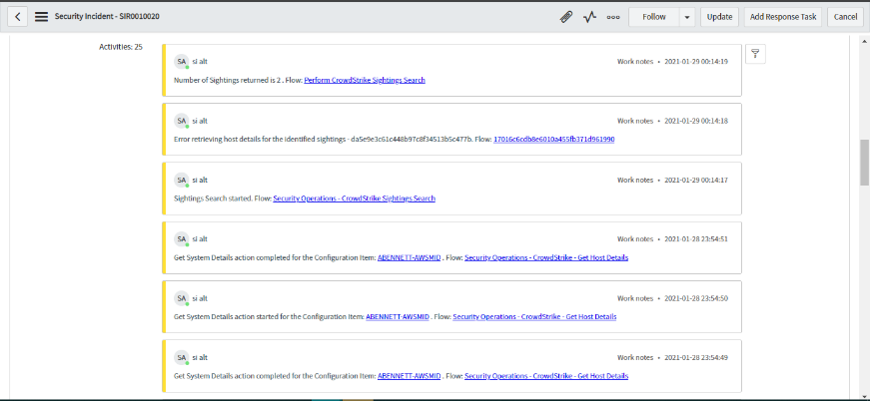Click 'Sightings Search started' note text

coord(213,199)
